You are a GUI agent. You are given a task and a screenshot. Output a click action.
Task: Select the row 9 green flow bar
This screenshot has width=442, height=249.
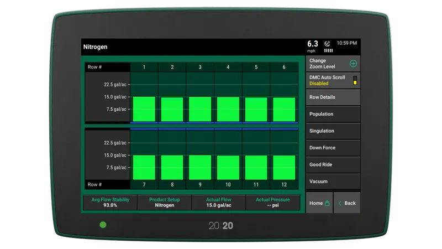point(200,168)
